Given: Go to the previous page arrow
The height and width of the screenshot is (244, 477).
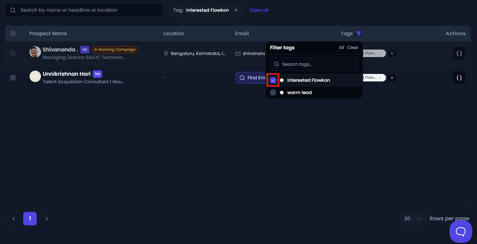Looking at the screenshot, I should (x=14, y=219).
